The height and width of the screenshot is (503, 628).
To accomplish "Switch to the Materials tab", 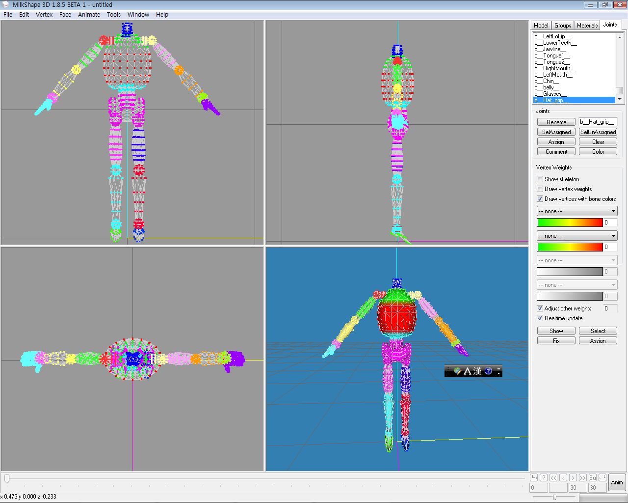I will pyautogui.click(x=587, y=25).
